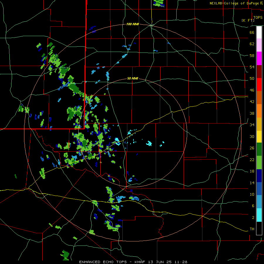Click the legend value '50'

[252, 78]
